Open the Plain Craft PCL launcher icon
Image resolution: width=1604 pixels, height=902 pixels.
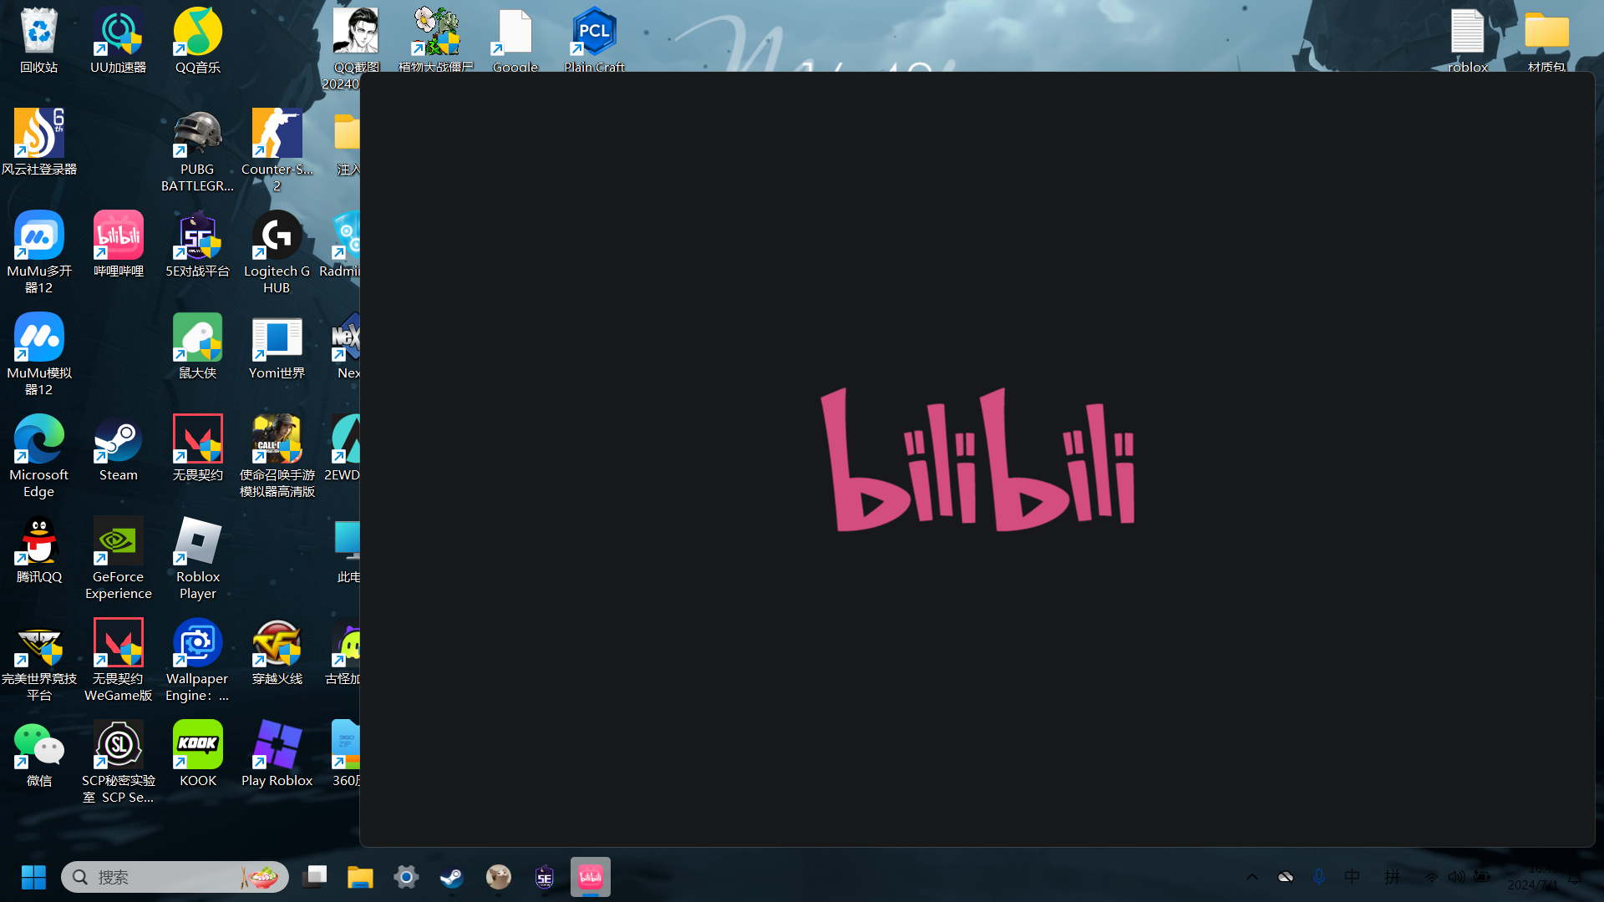[594, 40]
